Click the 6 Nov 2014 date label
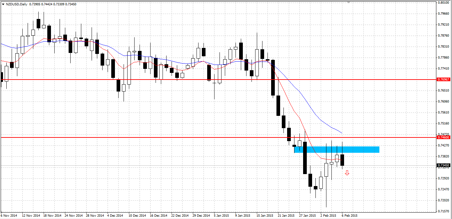The width and height of the screenshot is (452, 219). [x=9, y=216]
